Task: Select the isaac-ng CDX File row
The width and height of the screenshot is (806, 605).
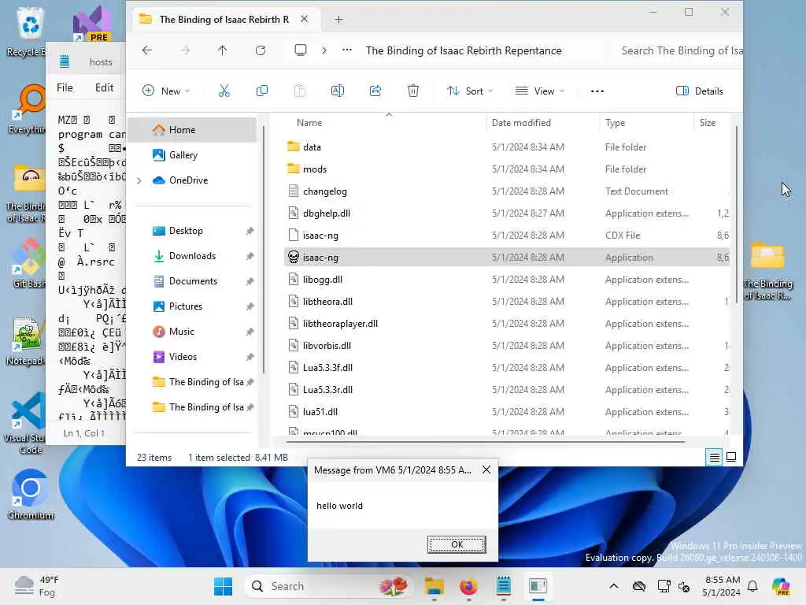Action: point(506,236)
